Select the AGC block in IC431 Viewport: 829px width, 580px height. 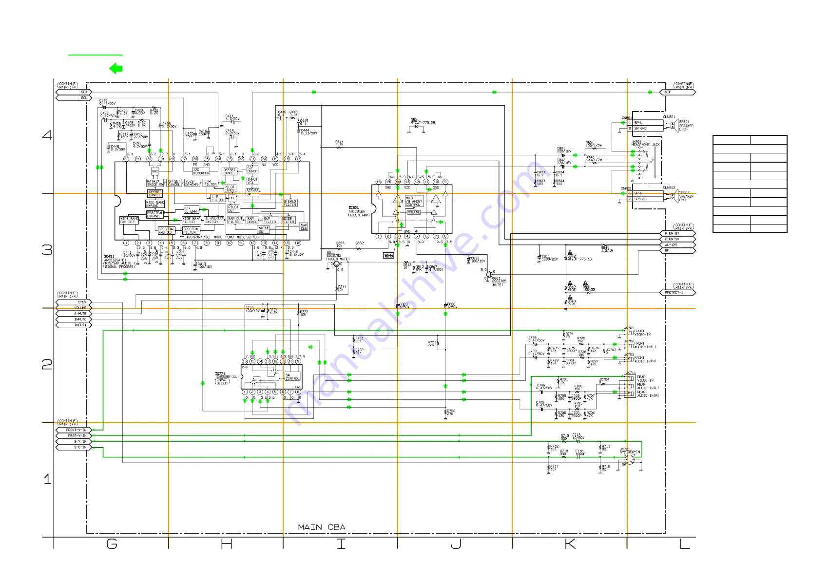coord(155,171)
